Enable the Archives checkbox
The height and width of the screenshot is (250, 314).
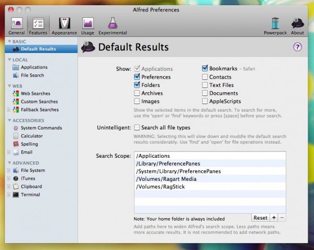pyautogui.click(x=137, y=93)
